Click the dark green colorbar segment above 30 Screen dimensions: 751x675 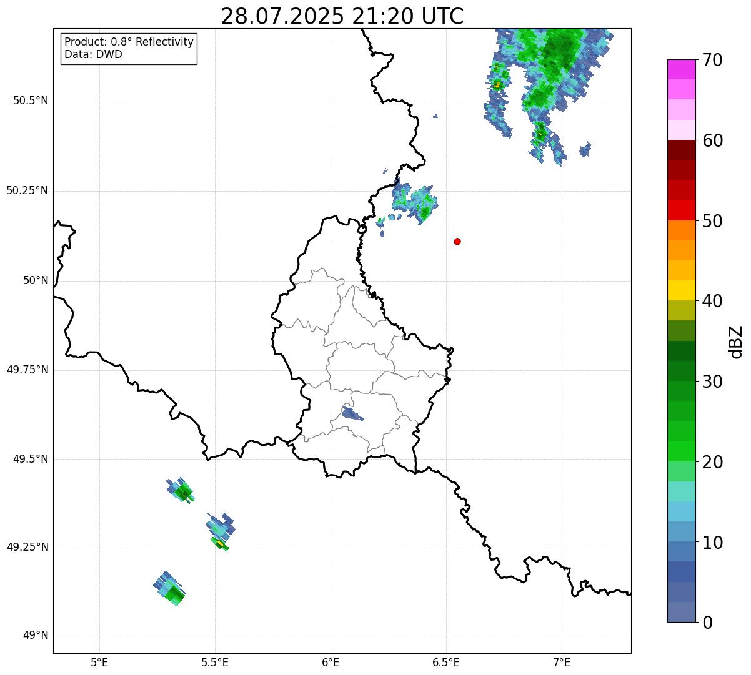(x=681, y=371)
